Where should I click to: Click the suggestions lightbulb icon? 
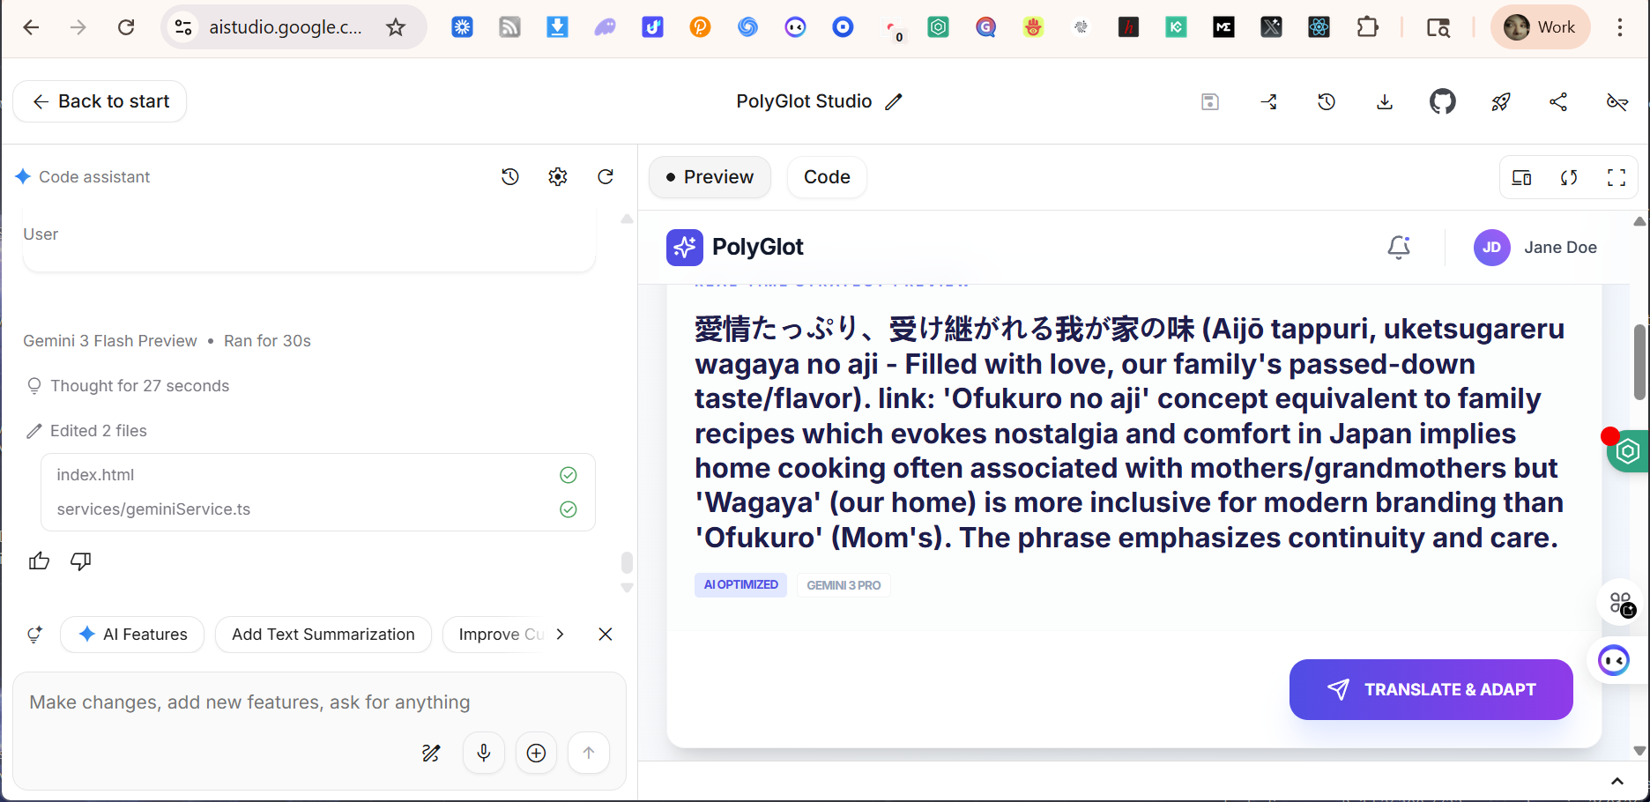[x=34, y=635]
